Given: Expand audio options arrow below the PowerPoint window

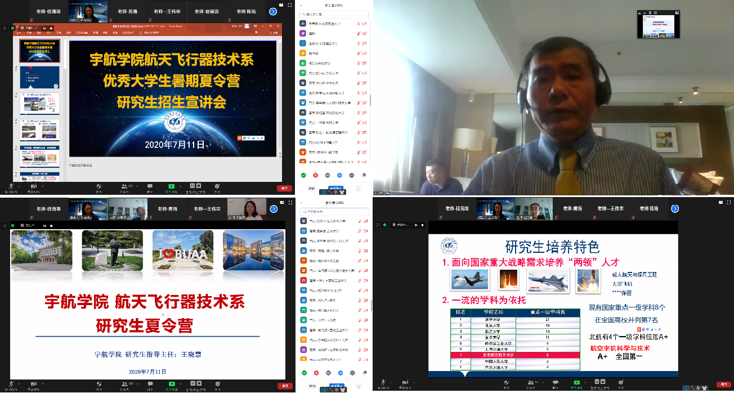Looking at the screenshot, I should (19, 186).
